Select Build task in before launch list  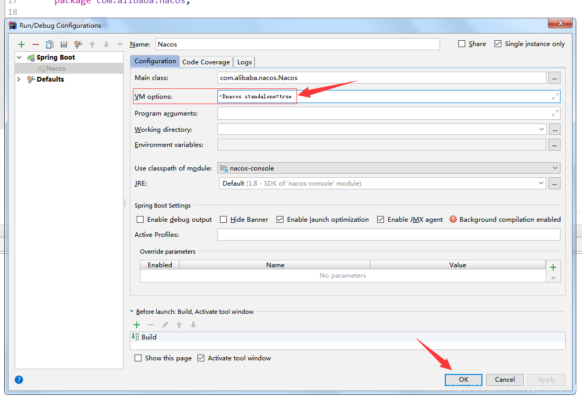[x=347, y=337]
